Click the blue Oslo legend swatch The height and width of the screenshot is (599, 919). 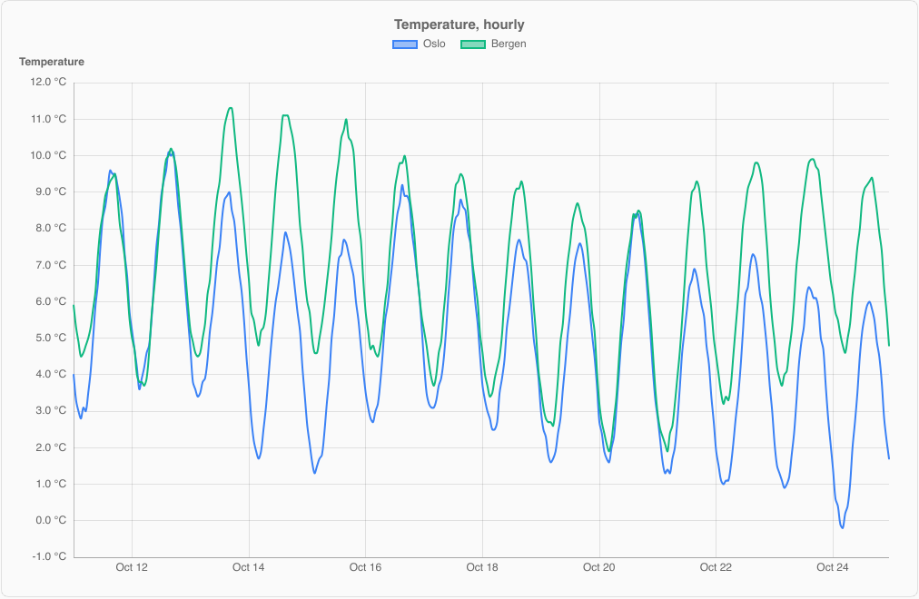click(404, 44)
